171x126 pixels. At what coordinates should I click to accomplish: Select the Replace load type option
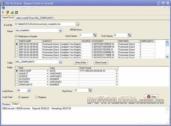pyautogui.click(x=36, y=97)
